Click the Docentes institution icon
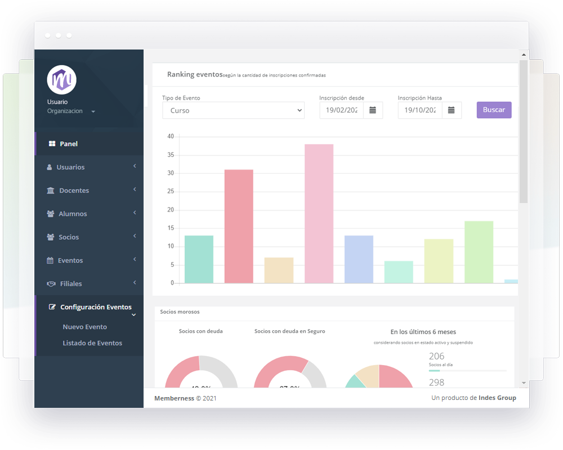 pyautogui.click(x=51, y=191)
